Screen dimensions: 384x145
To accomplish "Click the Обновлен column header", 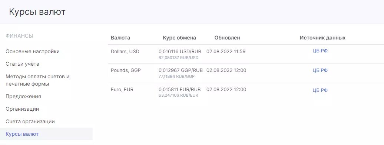I will point(227,38).
